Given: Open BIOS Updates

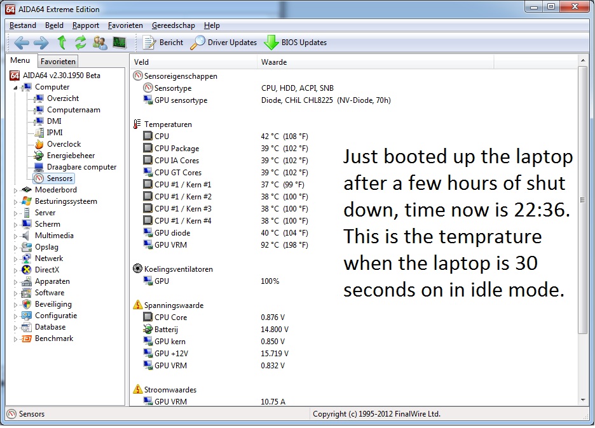Looking at the screenshot, I should point(295,43).
